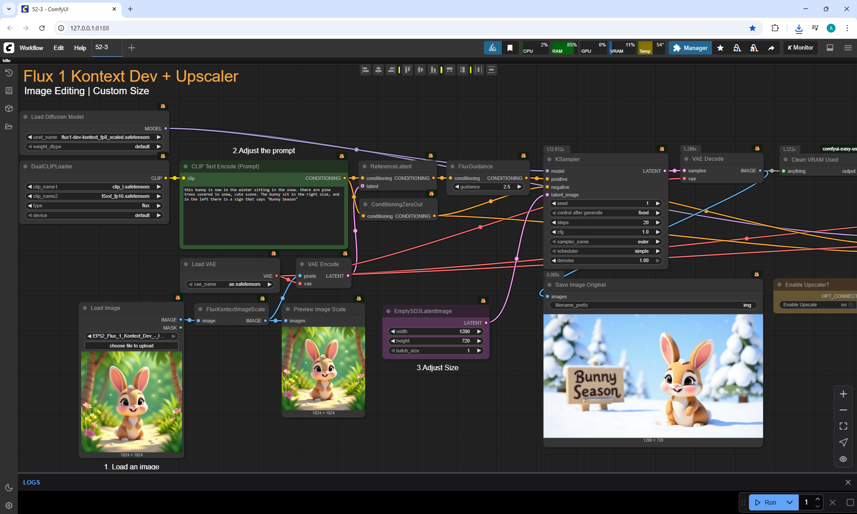
Task: Open settings gear in sidebar
Action: point(8,506)
